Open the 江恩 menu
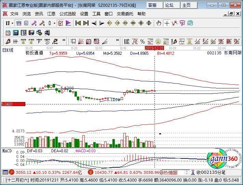243x185 pixels. 51,14
